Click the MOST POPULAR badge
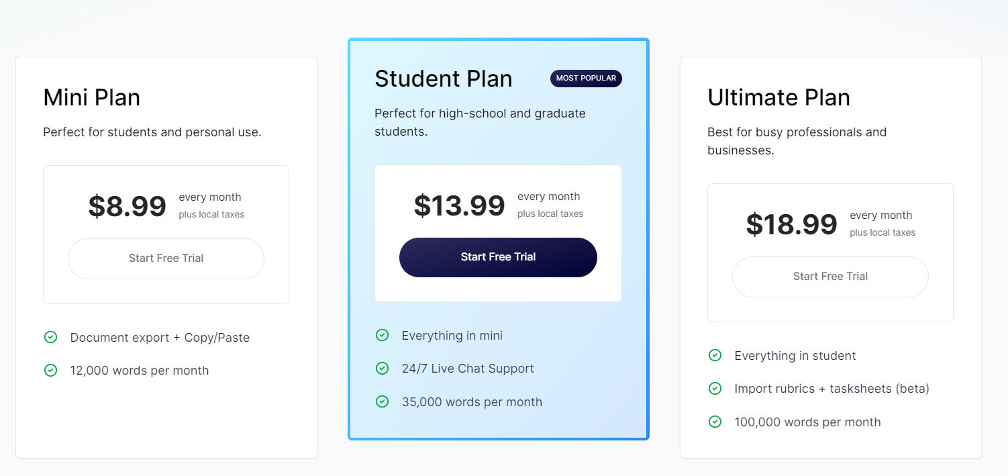This screenshot has height=476, width=1008. (x=586, y=79)
